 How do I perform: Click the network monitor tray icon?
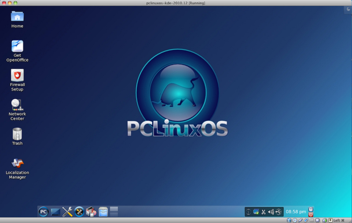(256, 212)
